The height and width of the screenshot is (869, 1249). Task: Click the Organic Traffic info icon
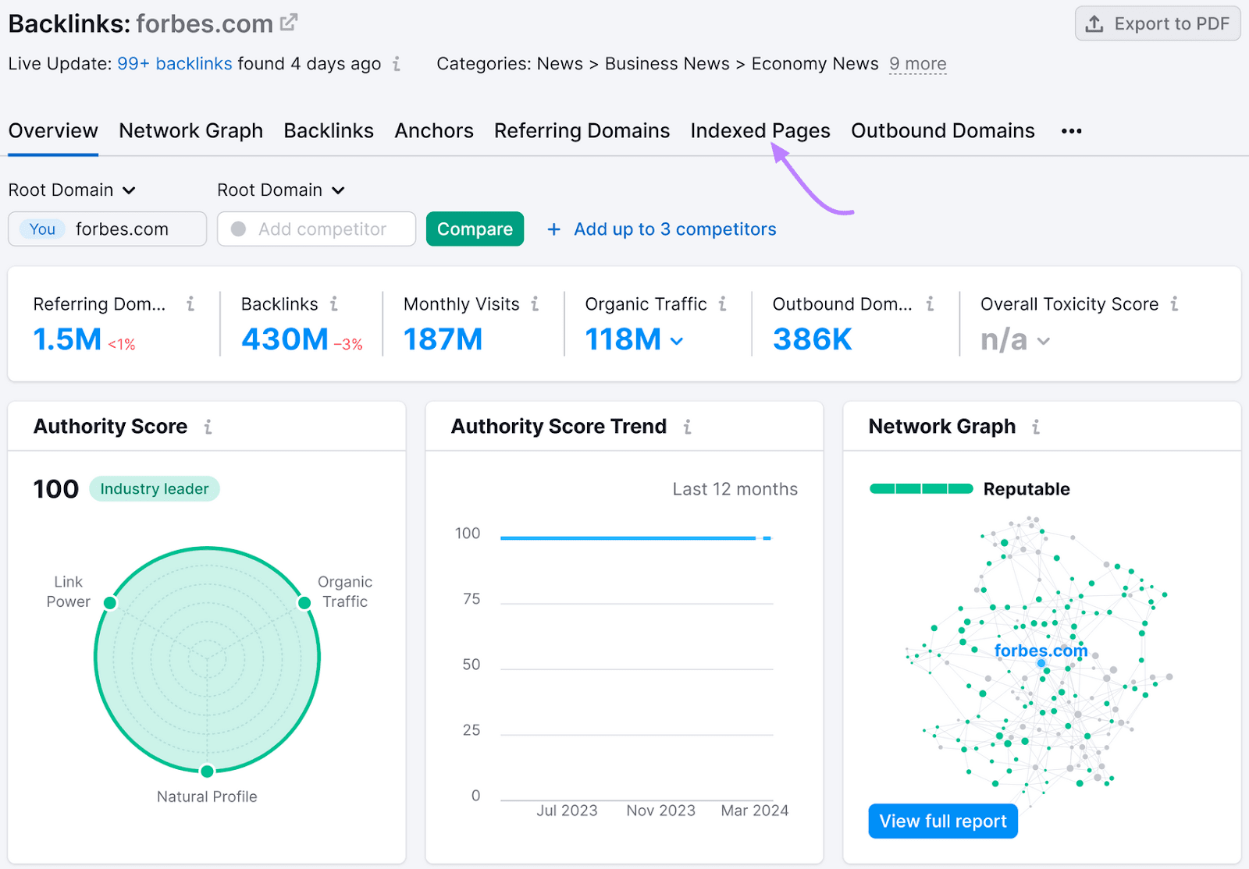point(723,305)
